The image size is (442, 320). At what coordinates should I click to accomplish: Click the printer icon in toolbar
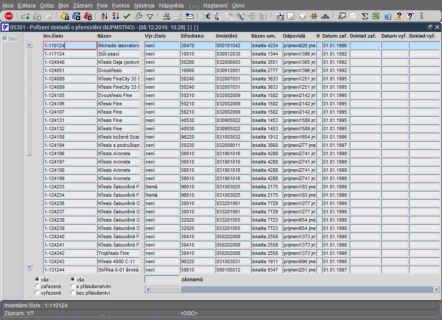point(167,16)
